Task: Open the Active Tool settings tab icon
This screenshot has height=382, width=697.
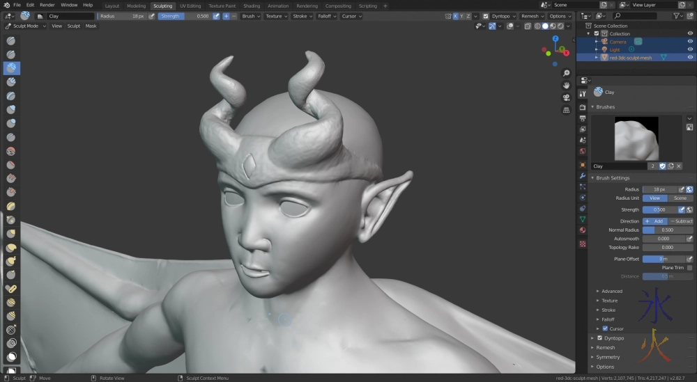Action: pyautogui.click(x=583, y=94)
